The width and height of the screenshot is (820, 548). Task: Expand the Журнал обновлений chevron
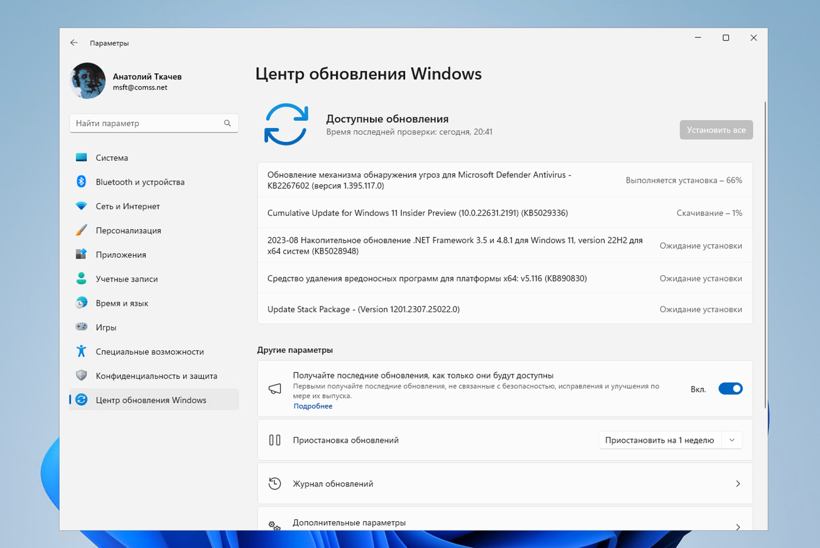coord(738,483)
